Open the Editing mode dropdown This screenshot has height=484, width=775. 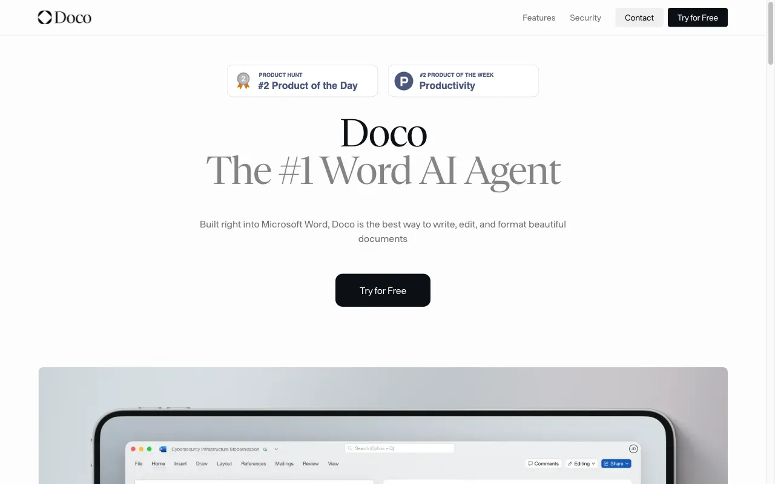(581, 463)
